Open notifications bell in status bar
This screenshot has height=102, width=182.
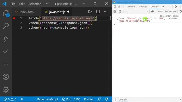pyautogui.click(x=107, y=99)
